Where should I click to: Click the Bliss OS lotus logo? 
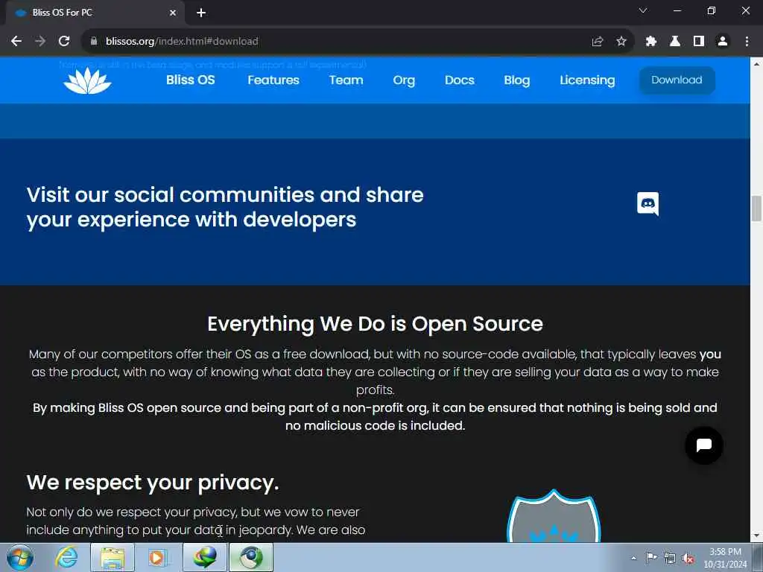click(x=87, y=80)
